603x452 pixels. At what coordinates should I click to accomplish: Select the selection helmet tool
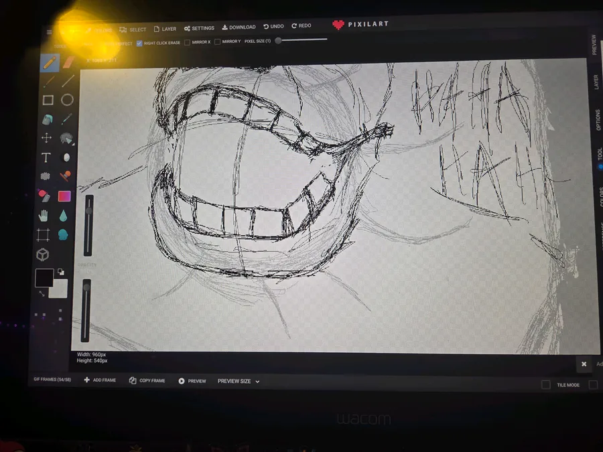coord(66,139)
